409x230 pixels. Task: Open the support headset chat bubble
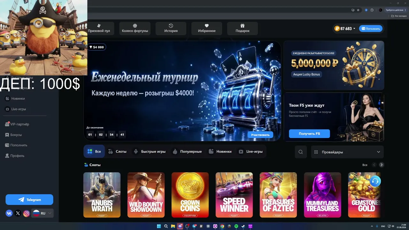(375, 181)
